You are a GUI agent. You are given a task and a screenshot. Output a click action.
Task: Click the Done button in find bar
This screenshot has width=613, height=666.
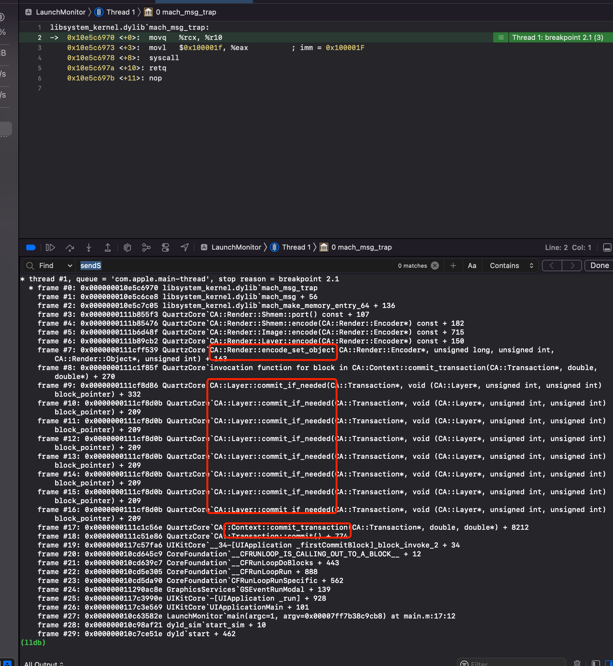tap(599, 266)
